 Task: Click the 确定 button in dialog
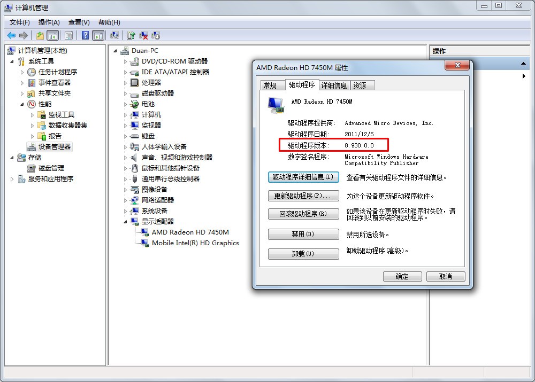click(x=402, y=276)
